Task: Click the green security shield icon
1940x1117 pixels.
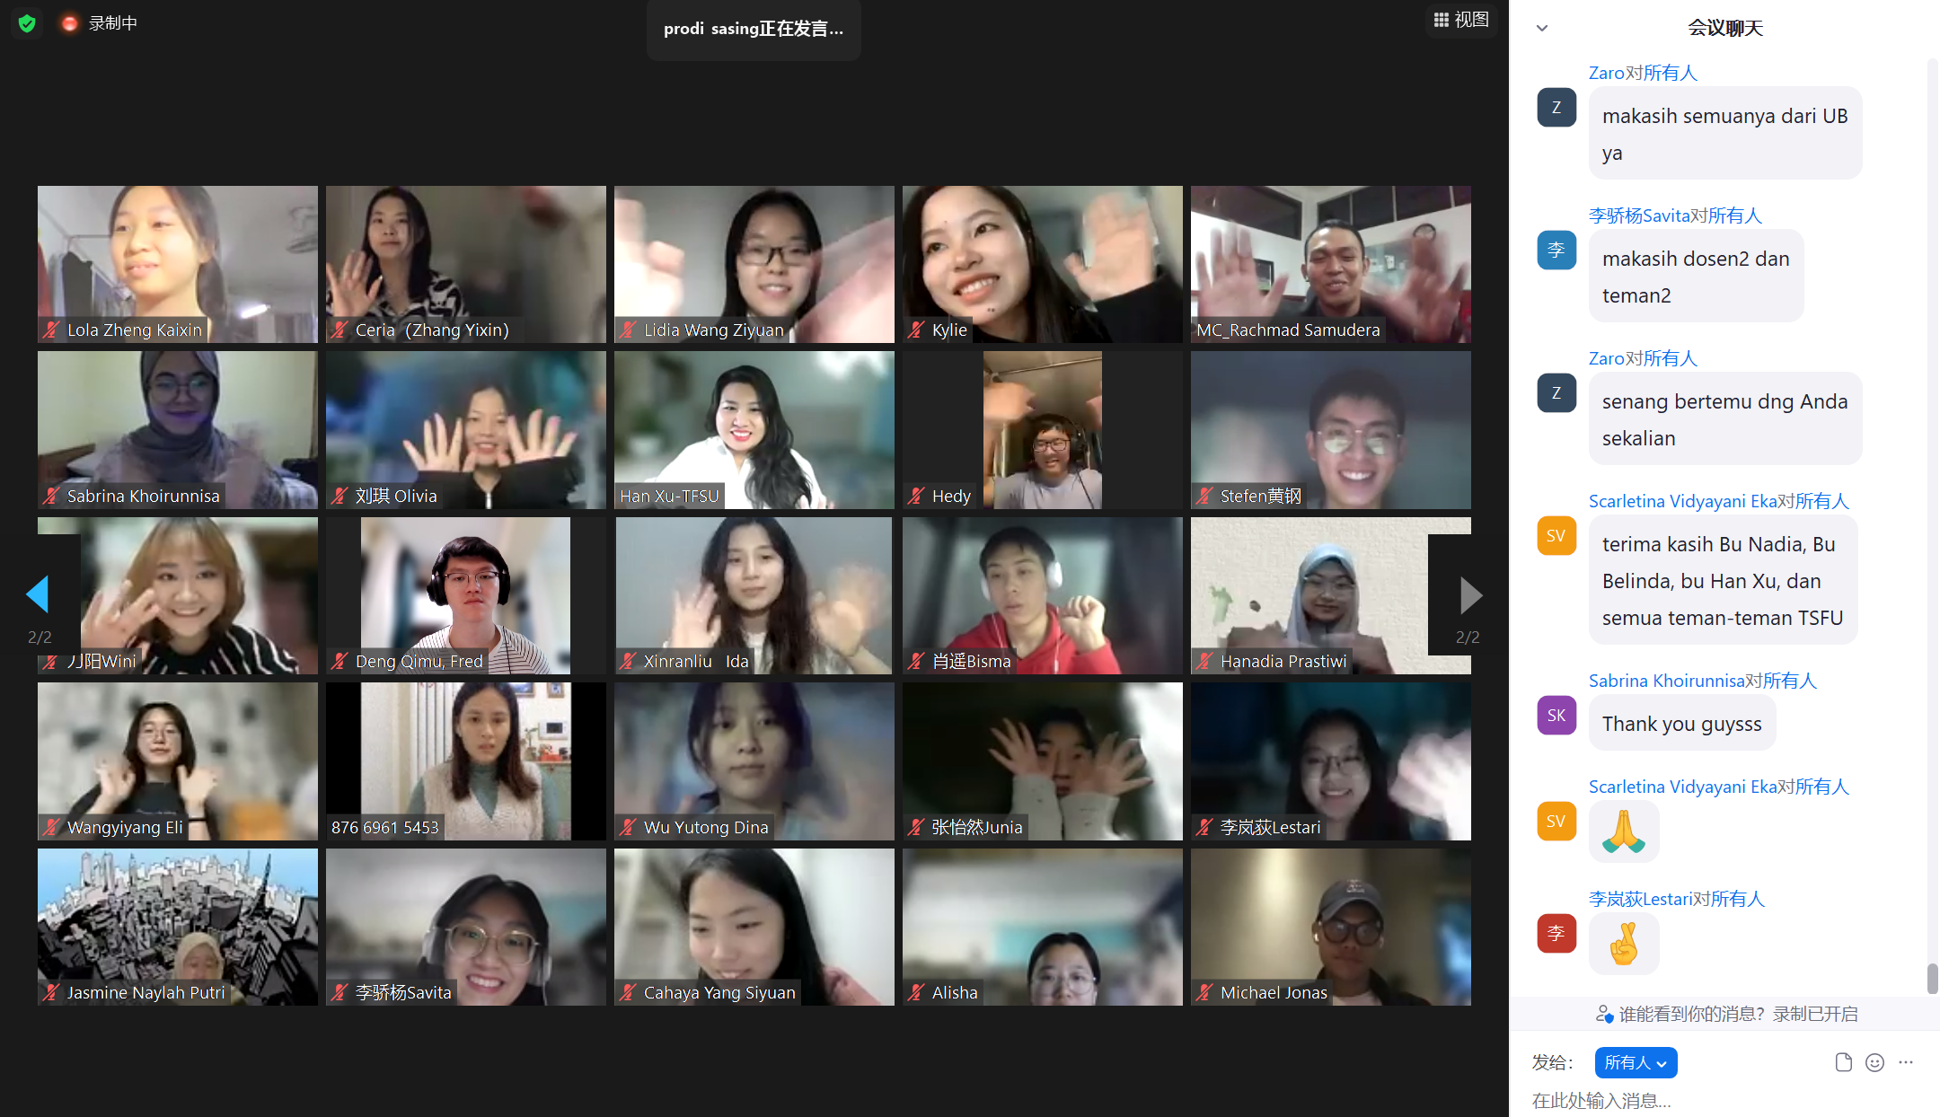Action: tap(27, 23)
